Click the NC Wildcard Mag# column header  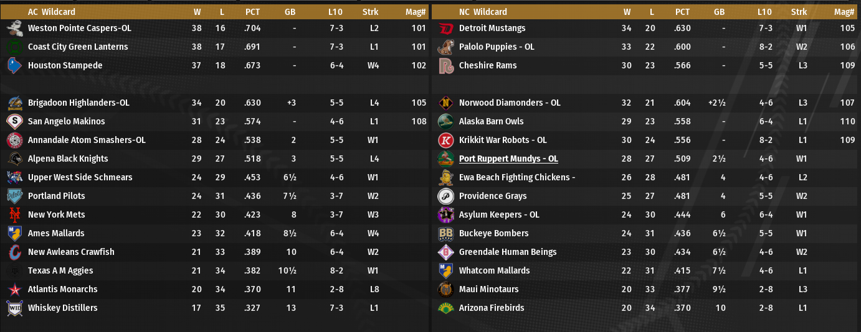844,12
